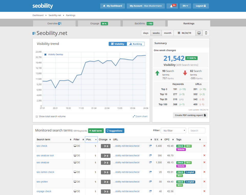The height and width of the screenshot is (195, 246).
Task: Click inside the keyword search field
Action: [x=197, y=130]
